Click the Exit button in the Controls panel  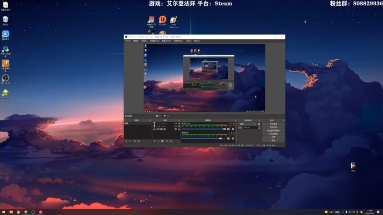(273, 140)
